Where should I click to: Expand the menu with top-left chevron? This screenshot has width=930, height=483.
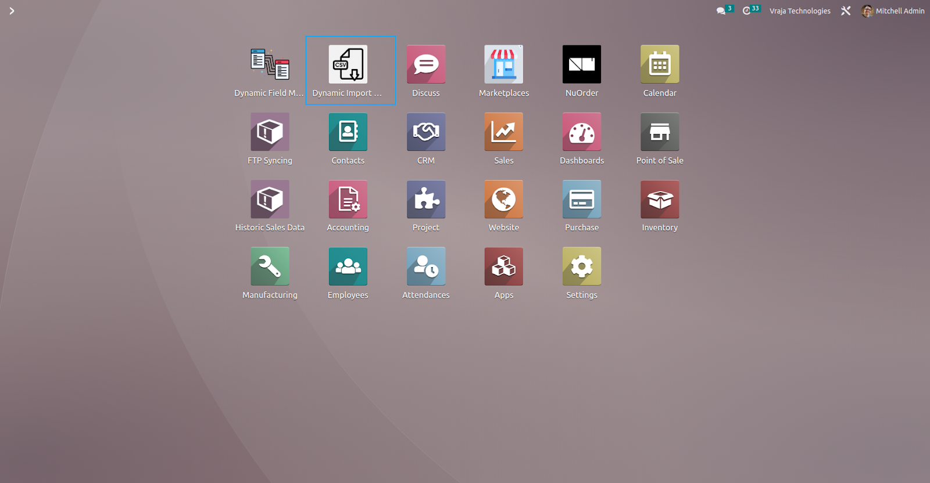pos(12,11)
